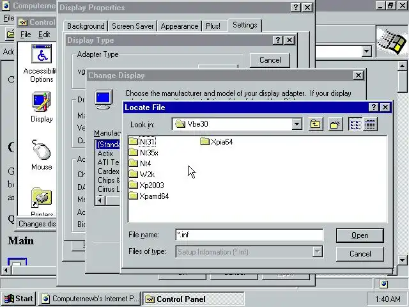Click Cancel in Display Type dialog
This screenshot has height=307, width=409.
(x=270, y=60)
